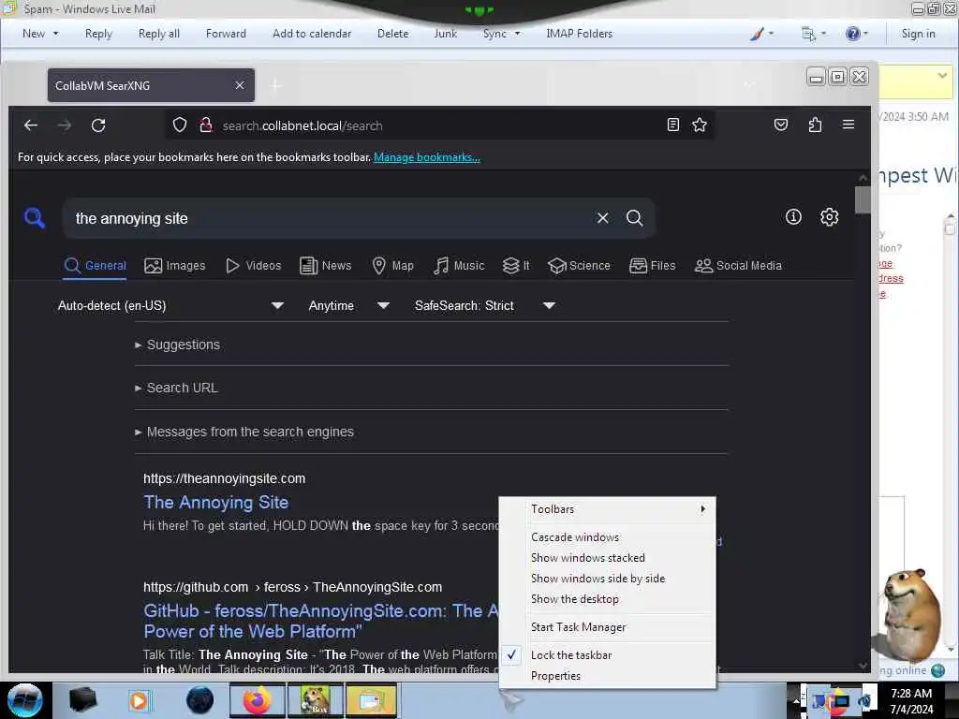959x719 pixels.
Task: Open the black box taskbar icon
Action: pos(82,700)
